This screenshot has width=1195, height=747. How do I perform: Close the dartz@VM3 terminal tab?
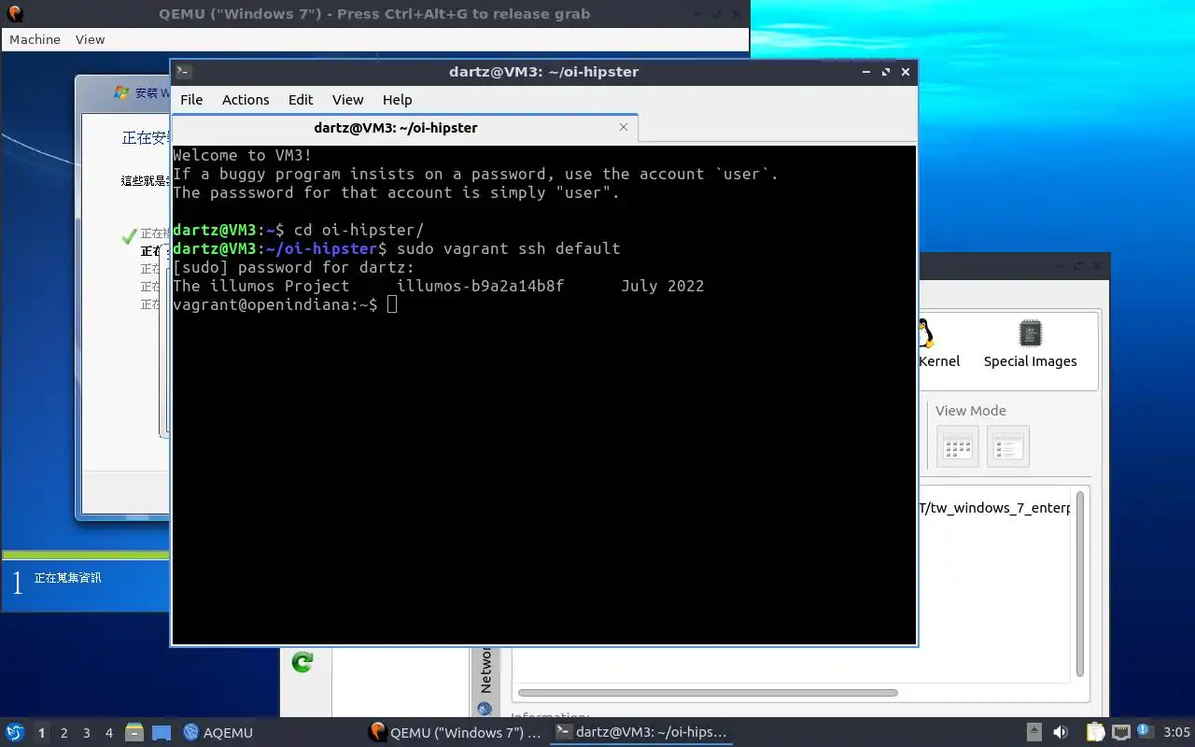click(624, 127)
